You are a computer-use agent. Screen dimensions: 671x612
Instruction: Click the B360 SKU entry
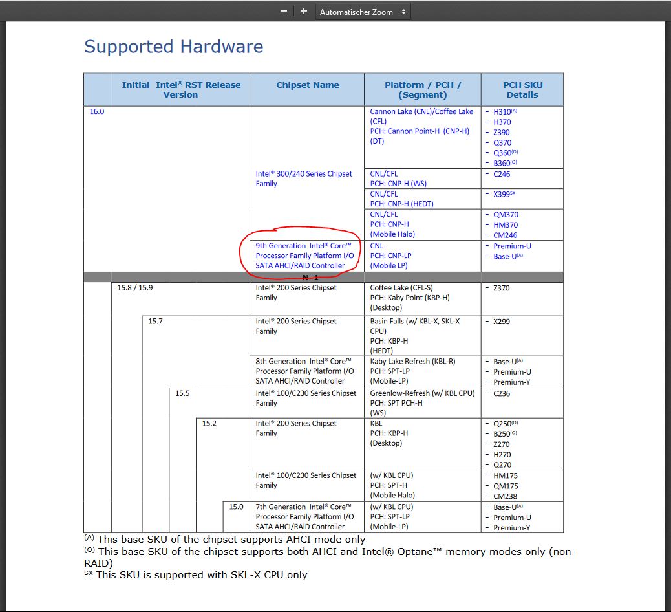point(505,163)
